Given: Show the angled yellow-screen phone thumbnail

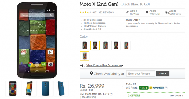Looking at the screenshot, I should [x=29, y=89].
